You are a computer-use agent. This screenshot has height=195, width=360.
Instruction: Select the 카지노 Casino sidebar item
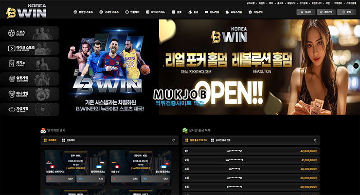coord(30,64)
